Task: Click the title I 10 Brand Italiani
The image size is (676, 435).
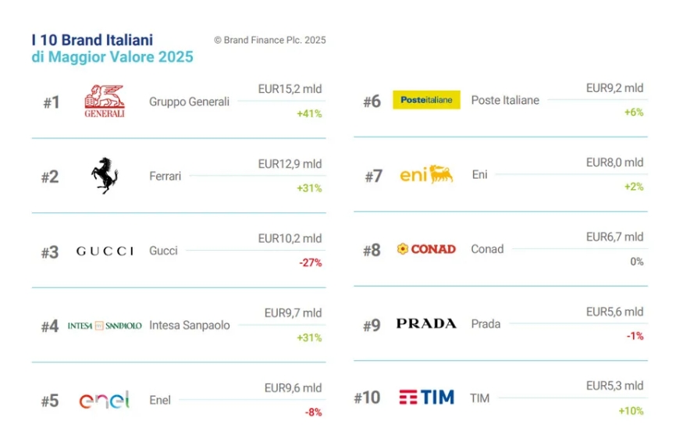Action: pos(92,40)
